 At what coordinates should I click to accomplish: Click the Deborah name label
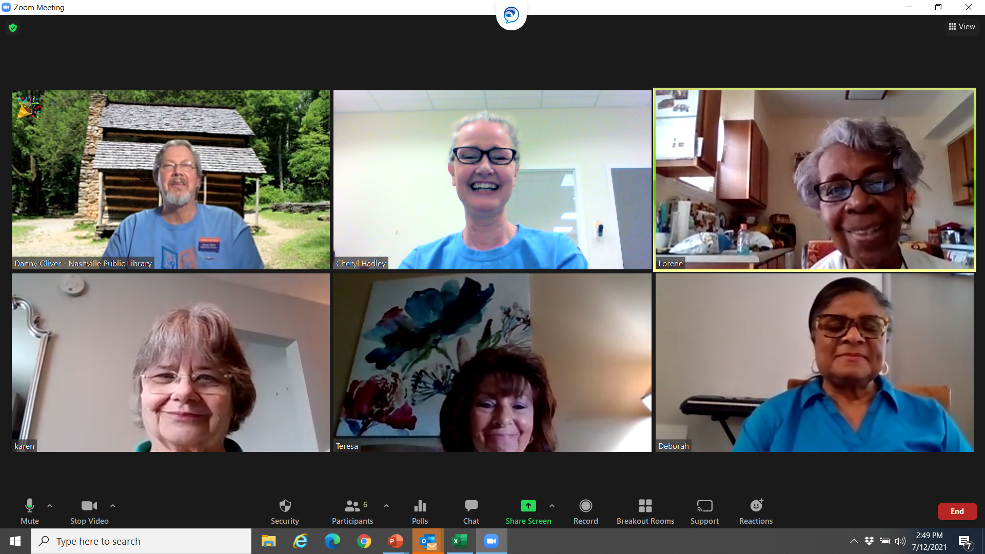point(674,446)
